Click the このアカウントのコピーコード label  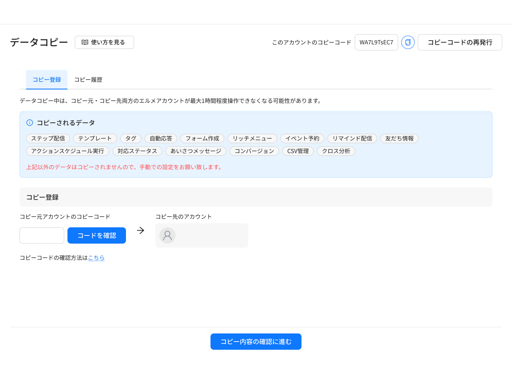(312, 42)
